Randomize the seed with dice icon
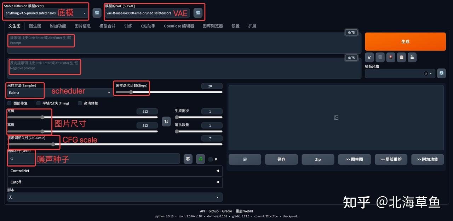This screenshot has width=453, height=221. click(x=188, y=159)
